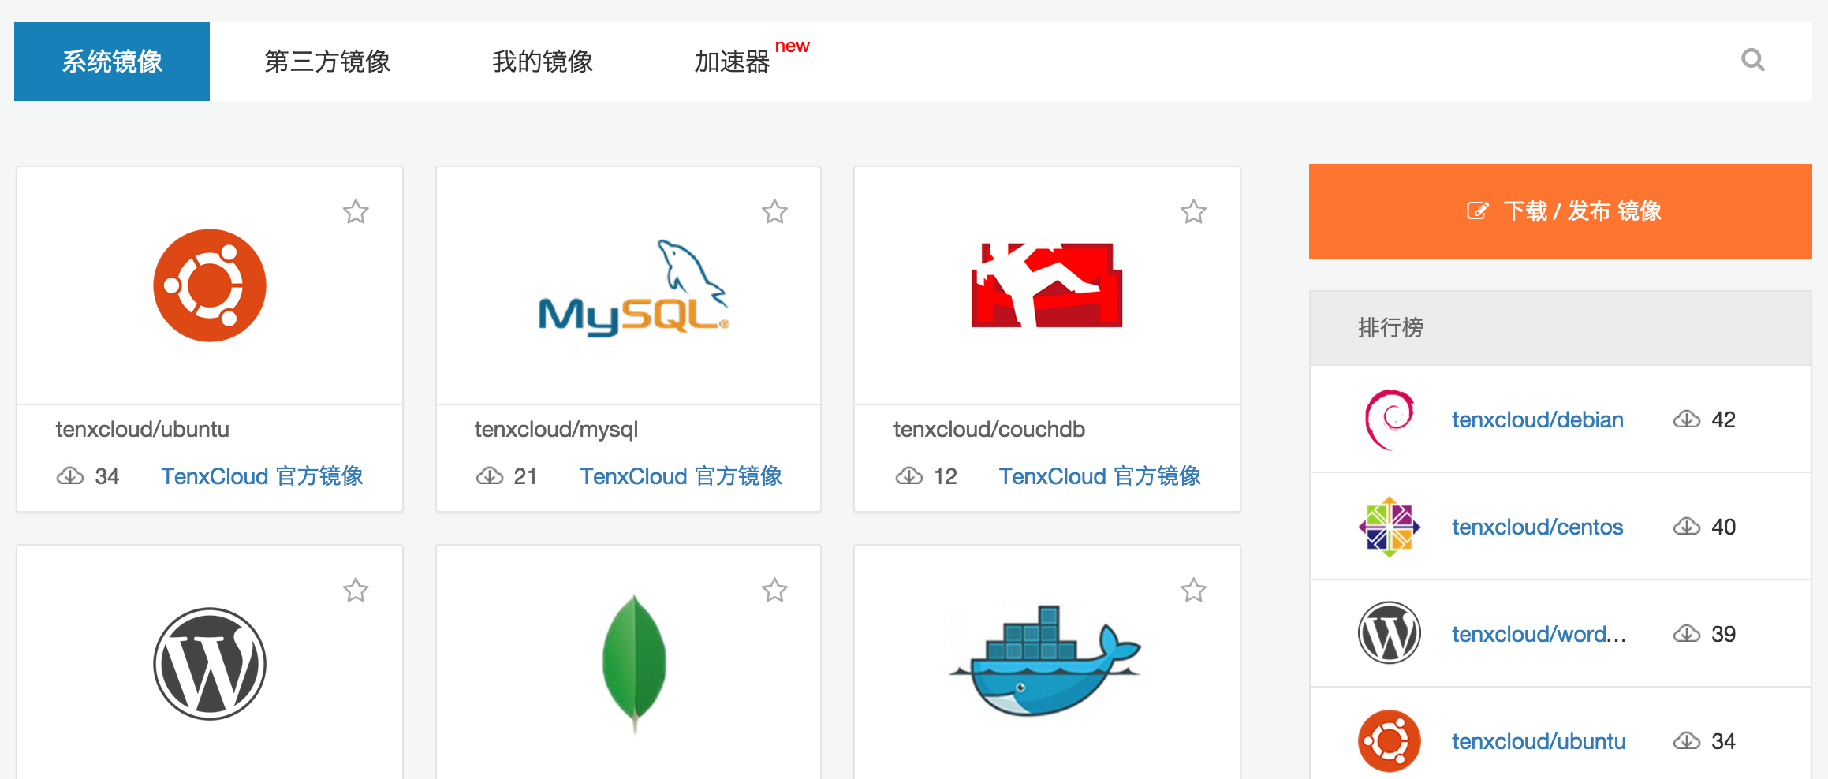
Task: Select the CouchDB red couch logo
Action: (1047, 285)
